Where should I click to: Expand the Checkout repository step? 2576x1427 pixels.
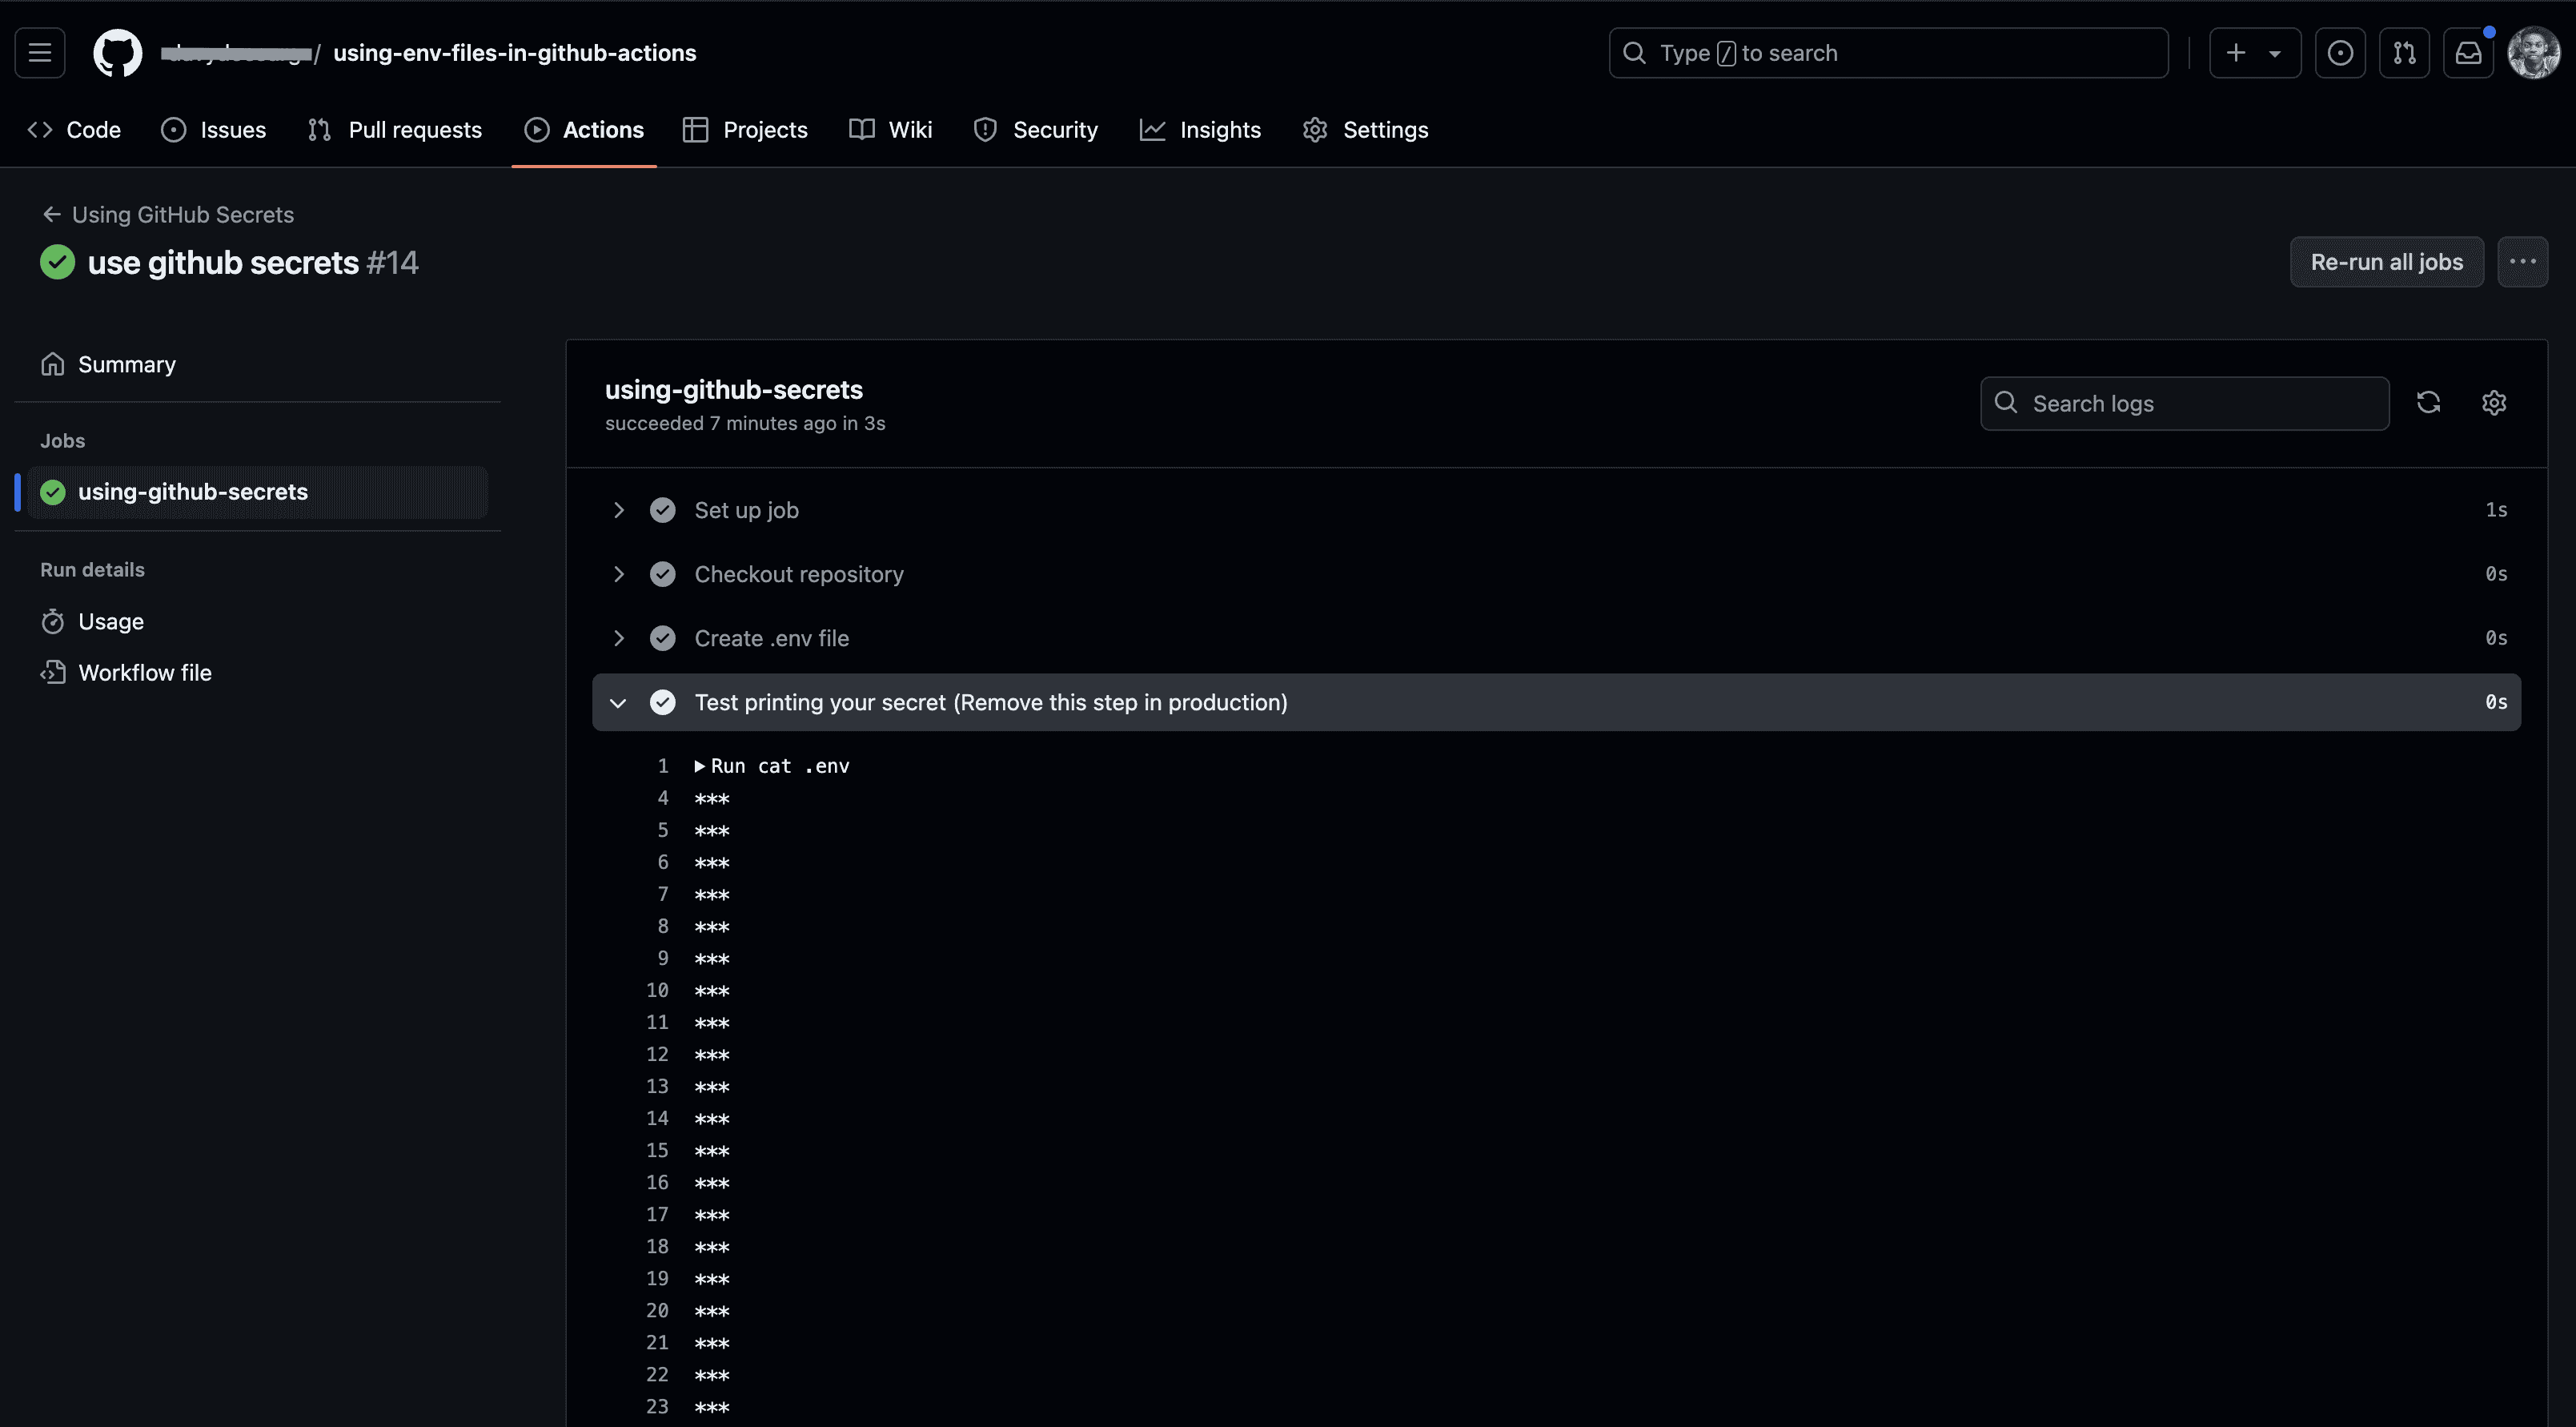(x=618, y=574)
